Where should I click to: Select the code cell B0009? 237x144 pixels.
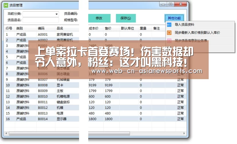pyautogui.click(x=43, y=91)
